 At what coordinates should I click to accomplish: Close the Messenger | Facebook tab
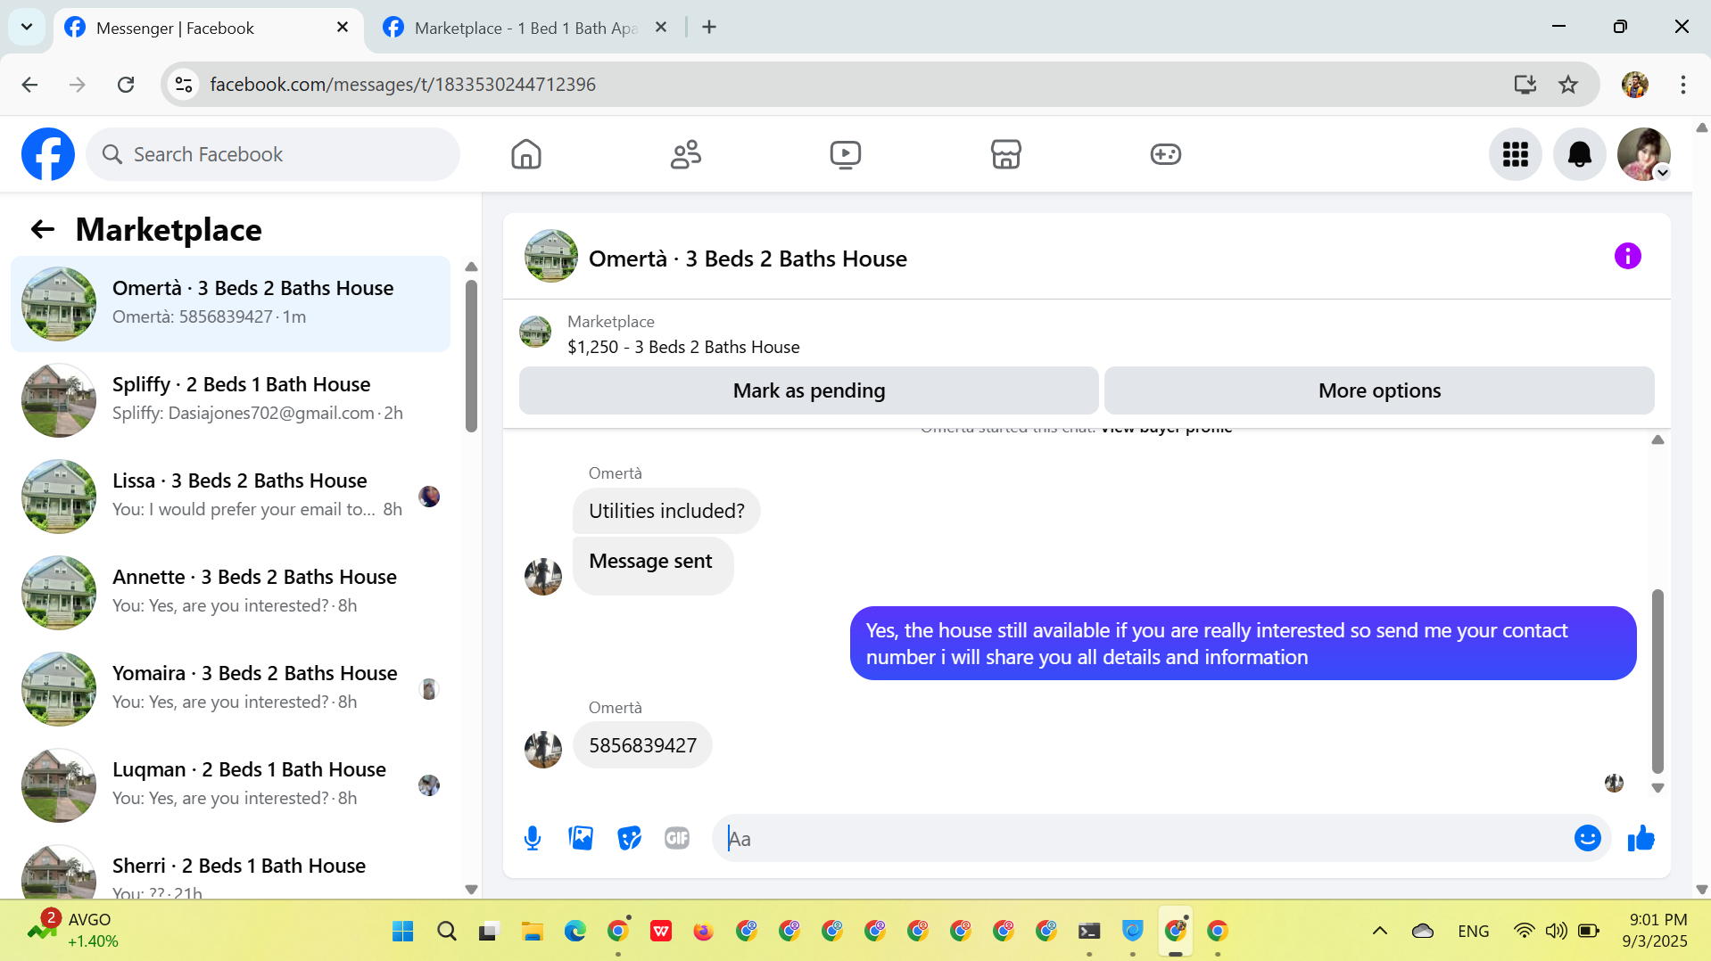pyautogui.click(x=343, y=28)
